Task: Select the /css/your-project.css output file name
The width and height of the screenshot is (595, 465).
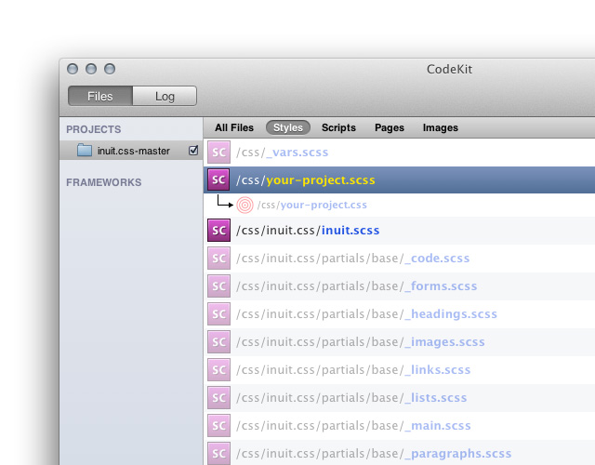Action: pos(312,205)
